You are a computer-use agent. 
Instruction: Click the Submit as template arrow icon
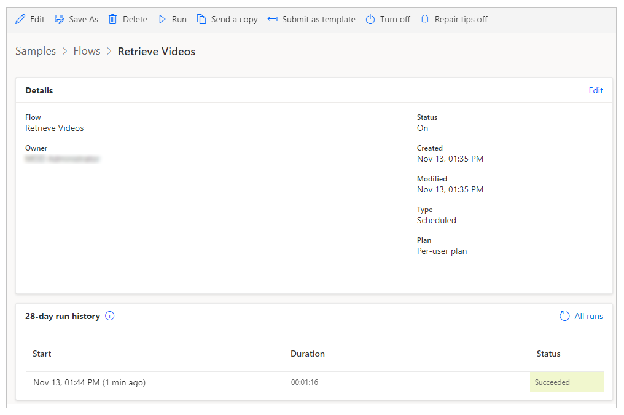coord(273,19)
